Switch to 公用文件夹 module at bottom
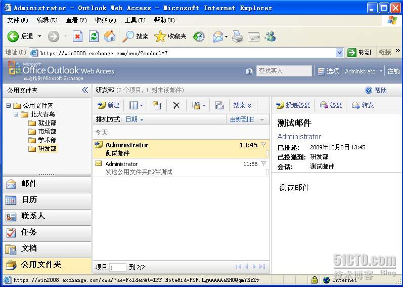The width and height of the screenshot is (403, 287). (47, 265)
